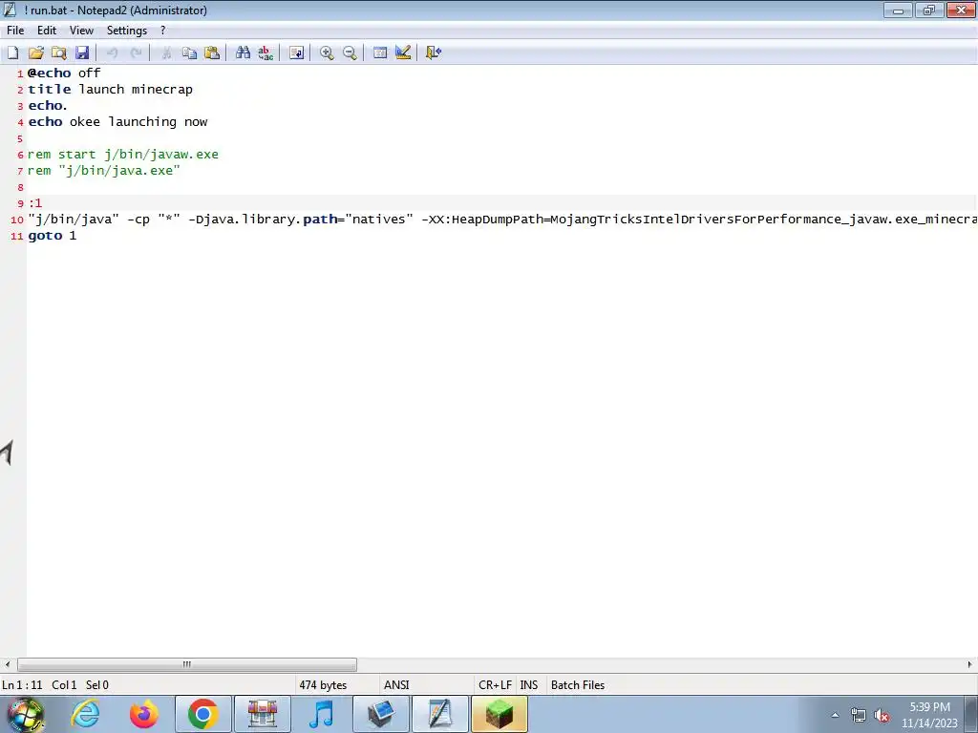This screenshot has width=978, height=733.
Task: Click the scrollbar left arrow
Action: (x=8, y=664)
